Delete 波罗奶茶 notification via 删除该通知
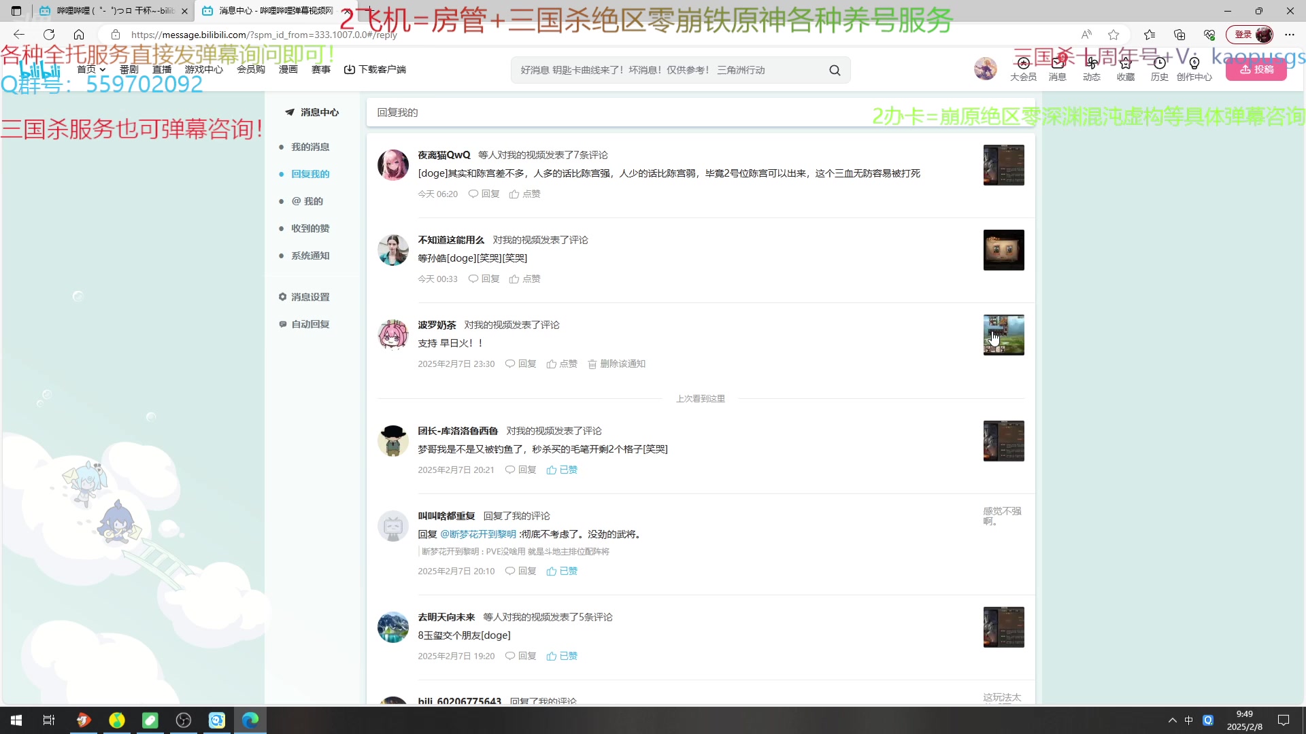Screen dimensions: 1306x734 pos(616,364)
